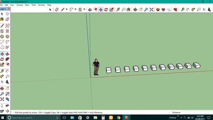Open the Edit menu
Viewport: 213px width, 120px height.
coord(6,5)
